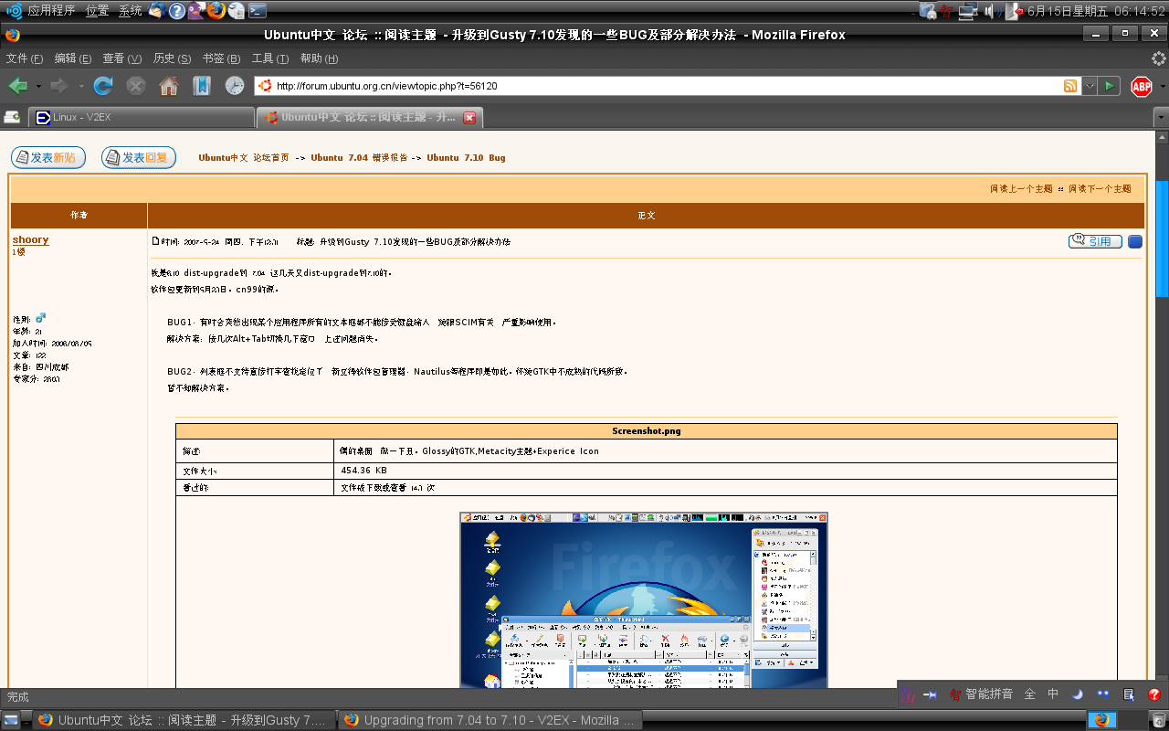
Task: Open the 查看 (V) menu
Action: tap(121, 58)
